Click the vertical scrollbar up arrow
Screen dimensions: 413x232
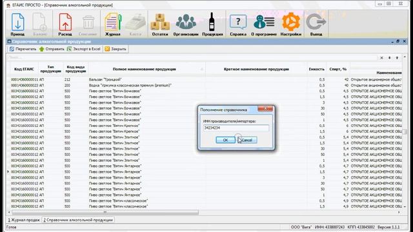point(405,57)
